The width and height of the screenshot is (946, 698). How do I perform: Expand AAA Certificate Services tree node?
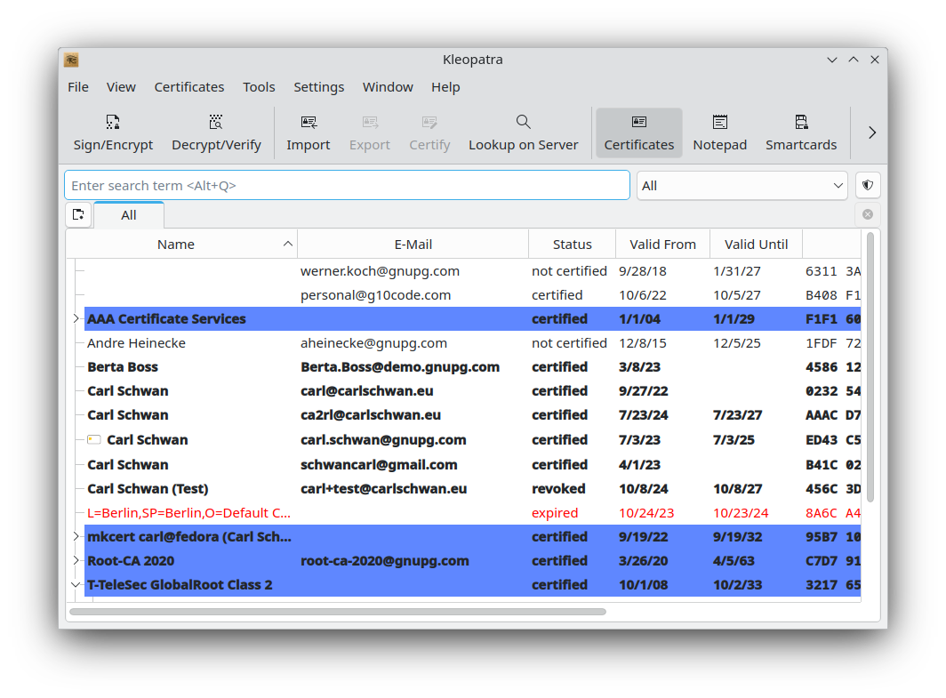(76, 318)
